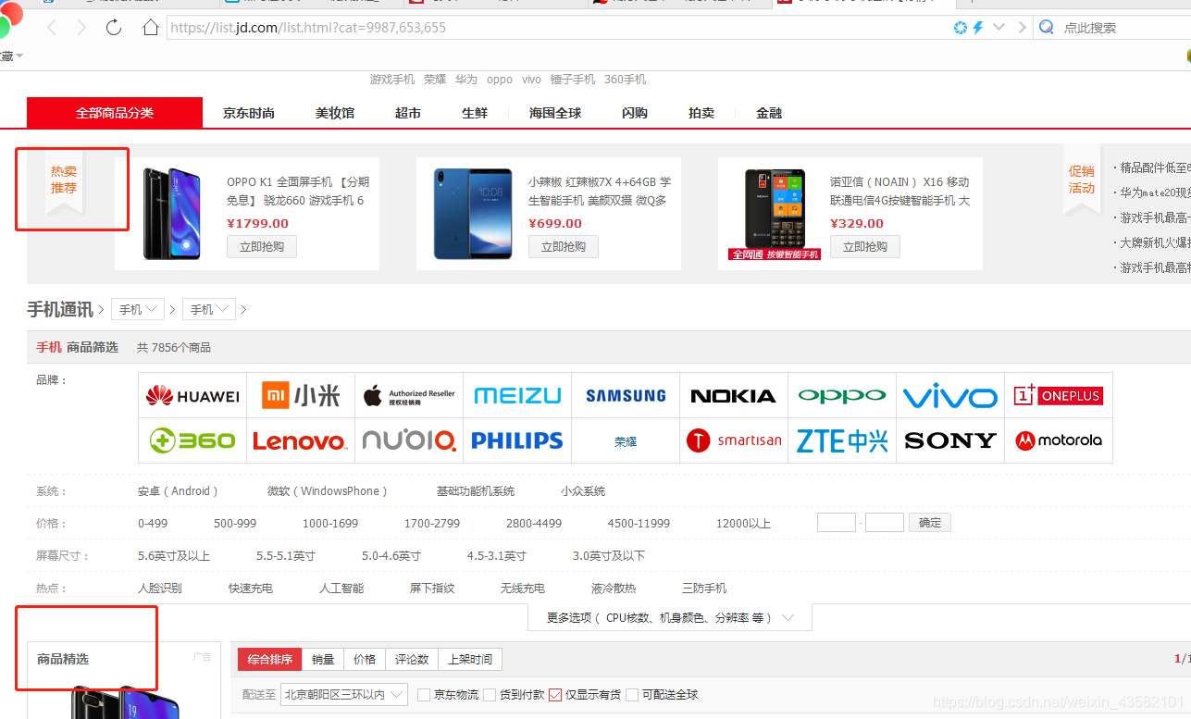Open 全部商品分类 category menu
This screenshot has width=1191, height=719.
[x=115, y=113]
